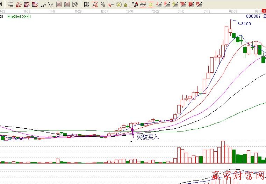
Task: Click the rectangle measurement tool icon
Action: click(x=11, y=5)
